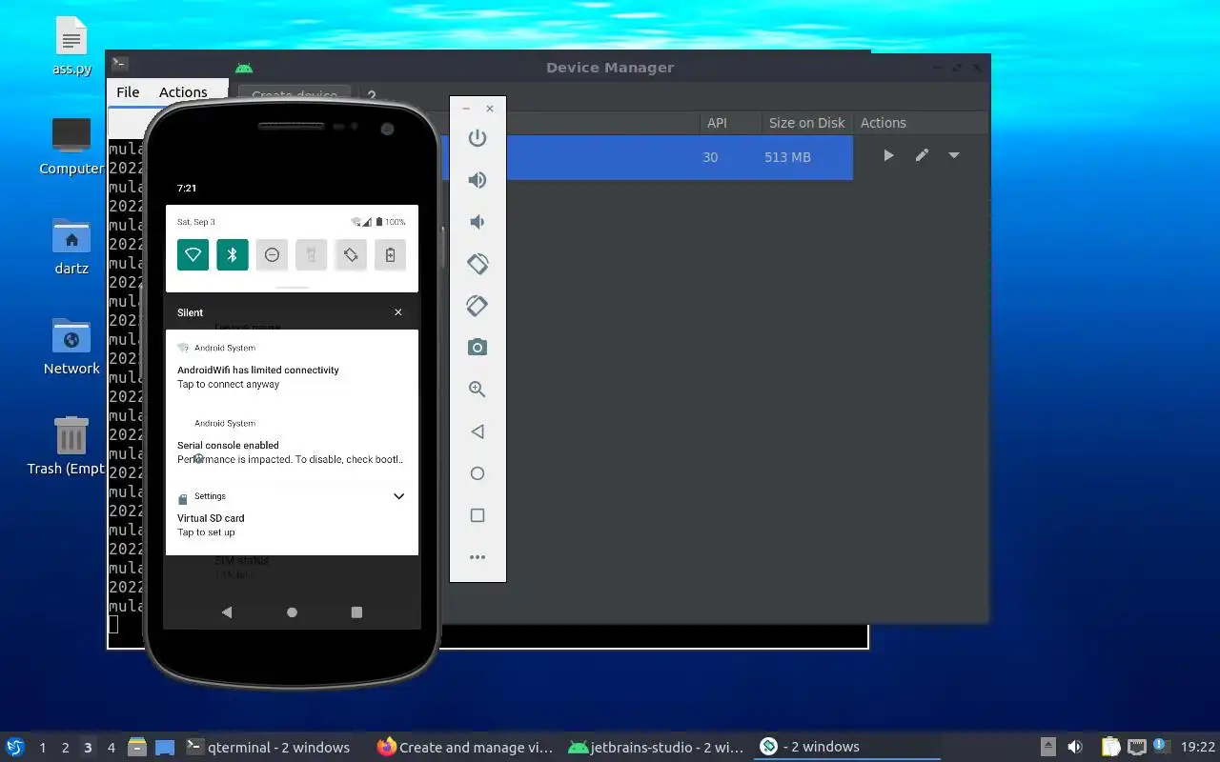1220x762 pixels.
Task: Click the taskbar clock showing 19:22
Action: pos(1198,748)
